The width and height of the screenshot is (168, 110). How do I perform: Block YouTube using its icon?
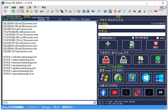(x=115, y=92)
